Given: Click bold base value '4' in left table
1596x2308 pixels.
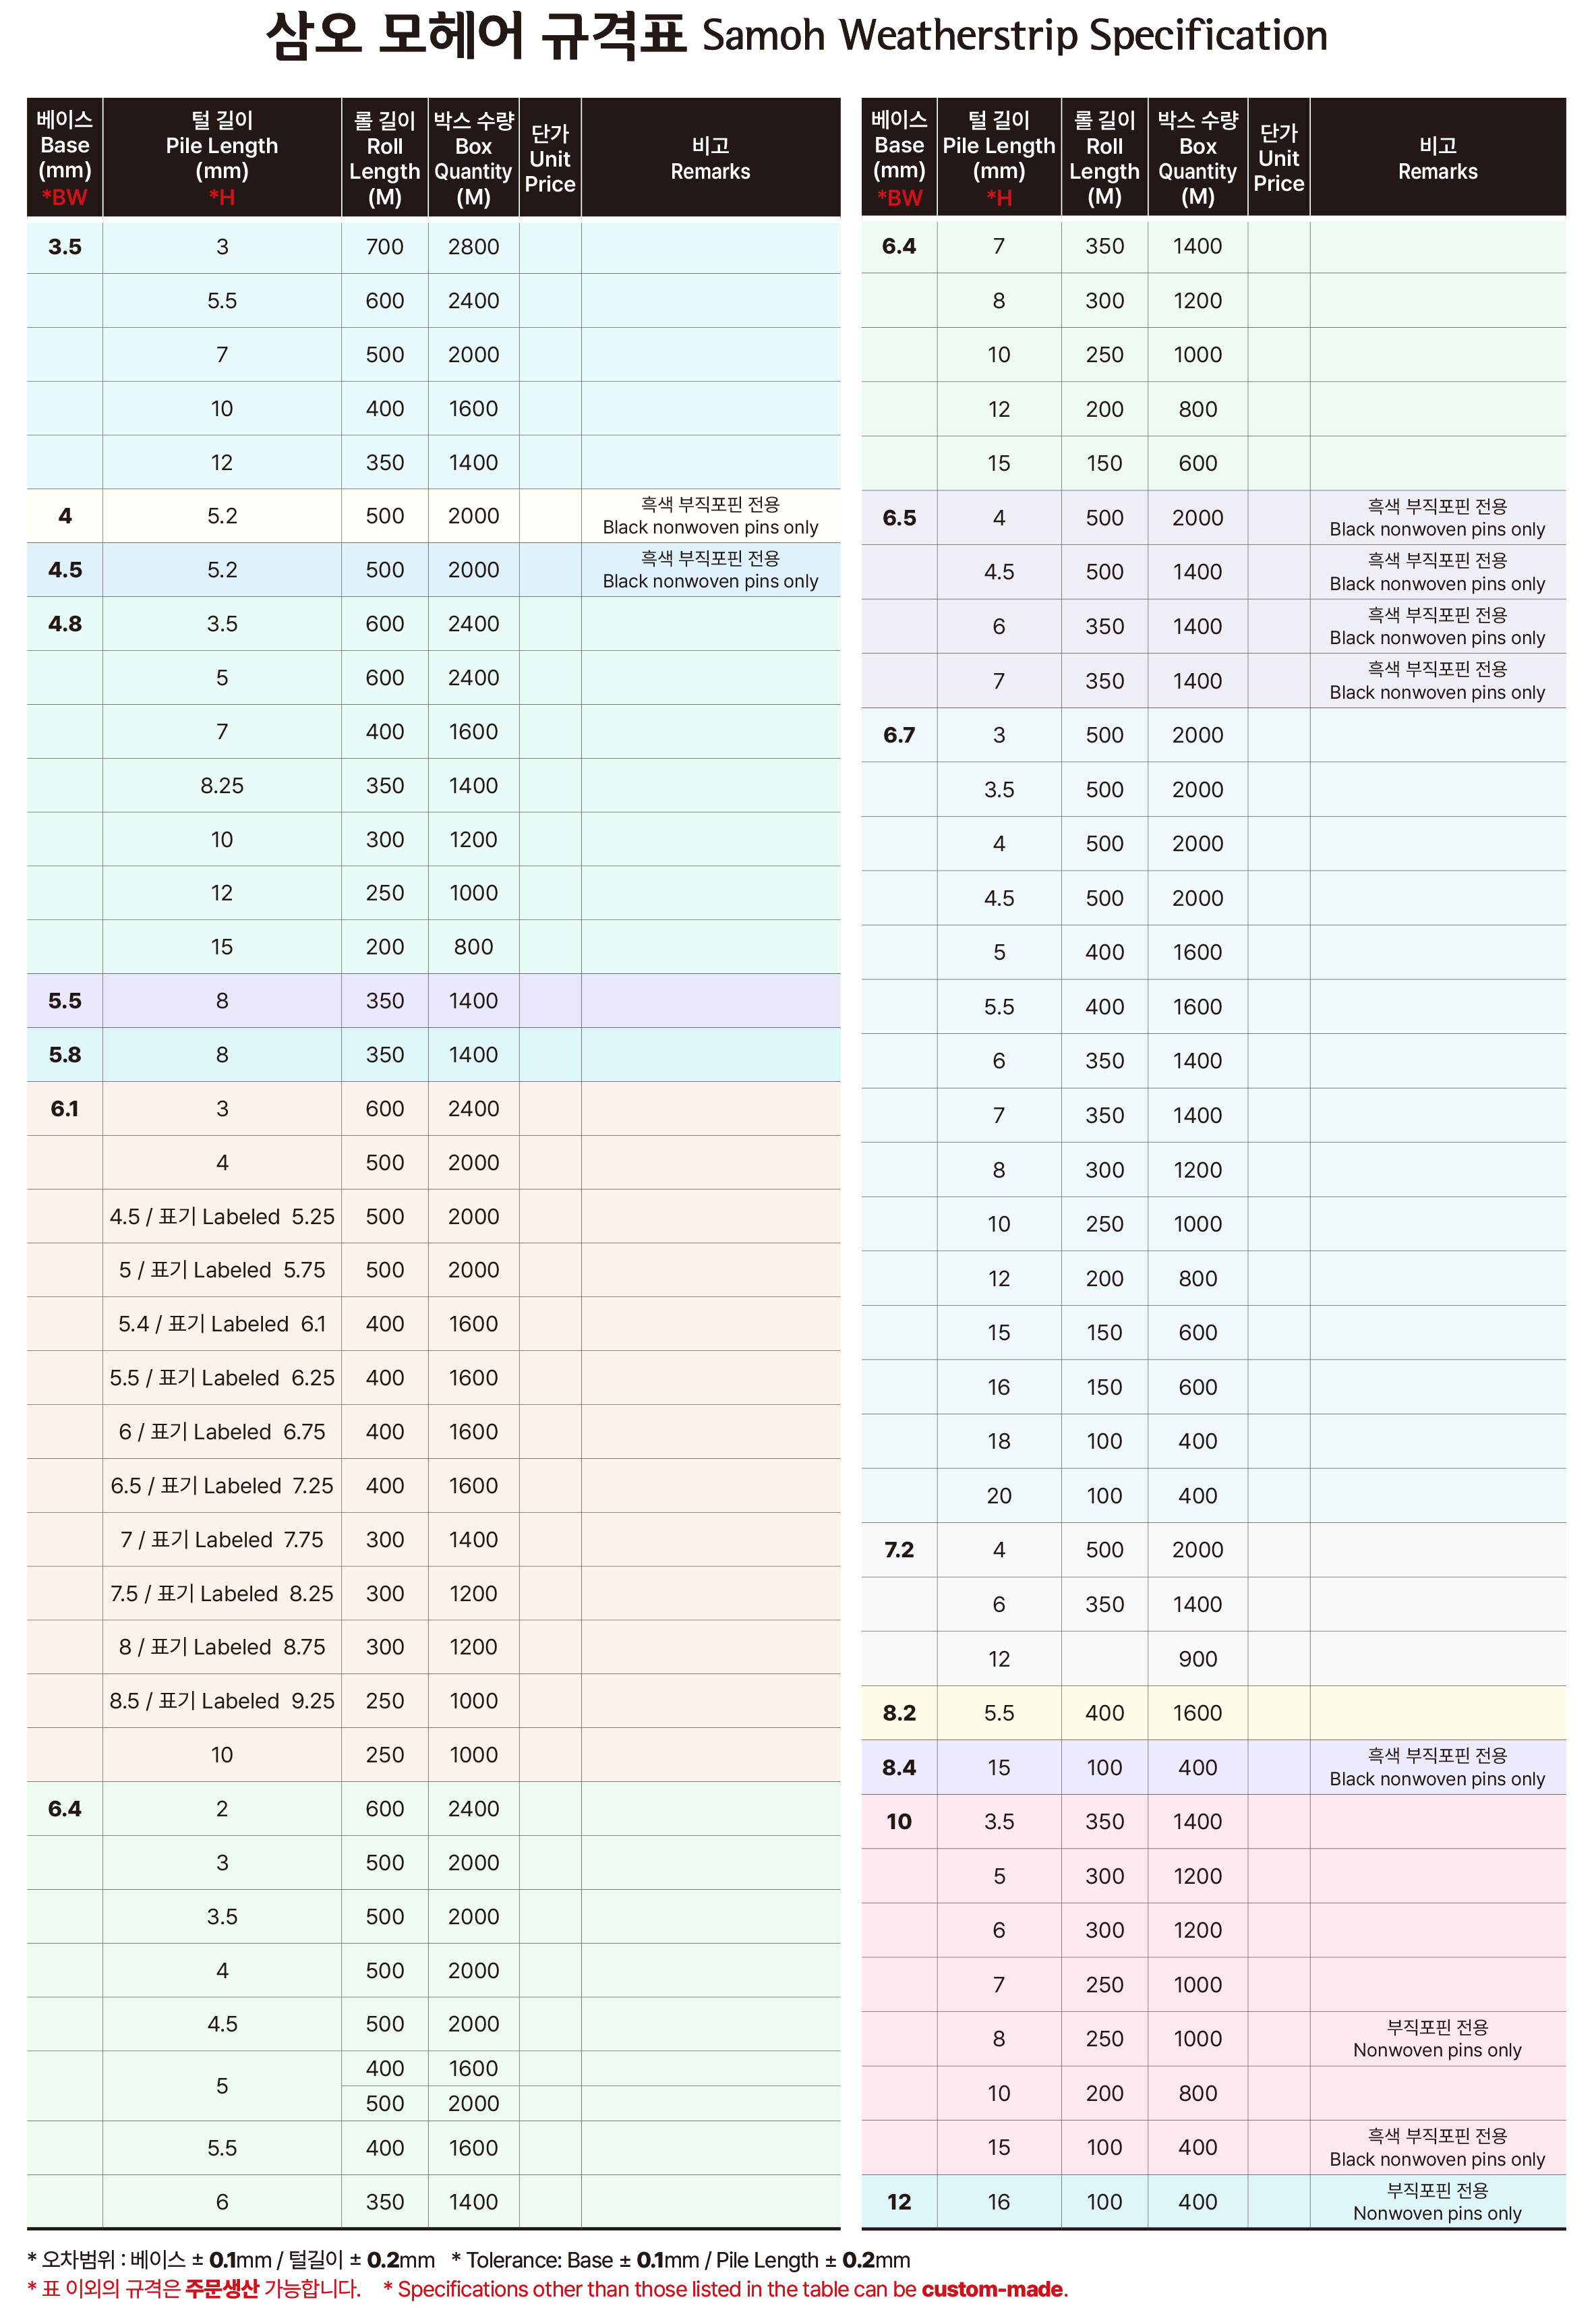Looking at the screenshot, I should [x=65, y=516].
